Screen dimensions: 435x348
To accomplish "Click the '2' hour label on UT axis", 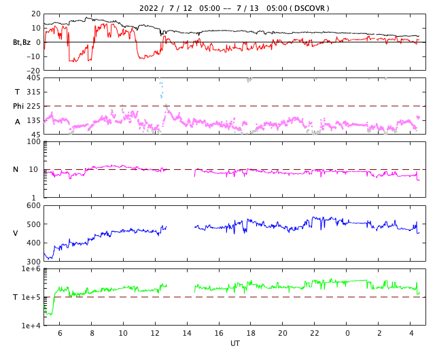I will pyautogui.click(x=379, y=333).
